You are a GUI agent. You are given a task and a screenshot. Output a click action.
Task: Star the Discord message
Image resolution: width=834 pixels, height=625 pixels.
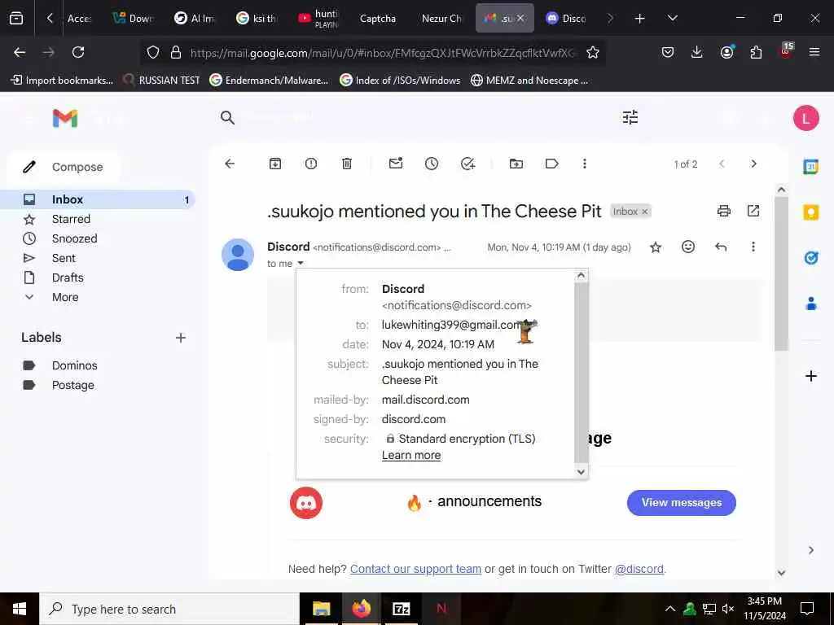(656, 247)
